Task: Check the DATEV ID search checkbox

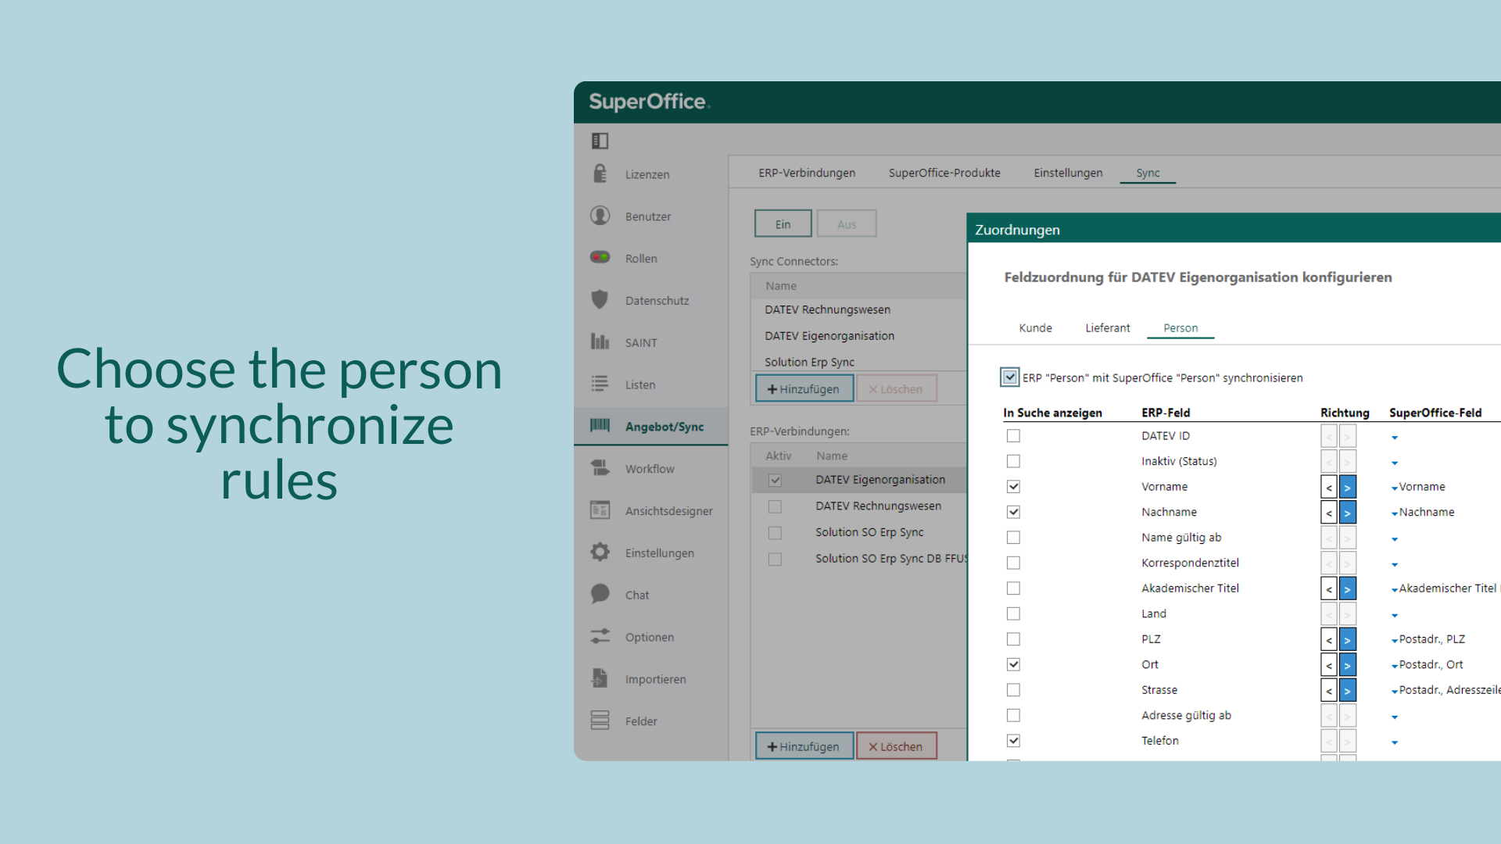Action: [1013, 436]
